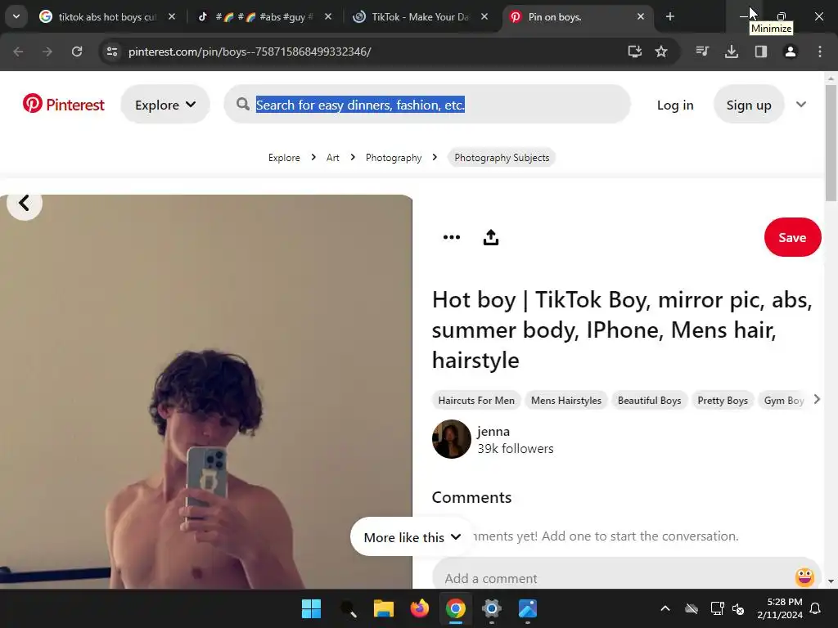
Task: Select the Beautiful Boys tag
Action: (649, 401)
